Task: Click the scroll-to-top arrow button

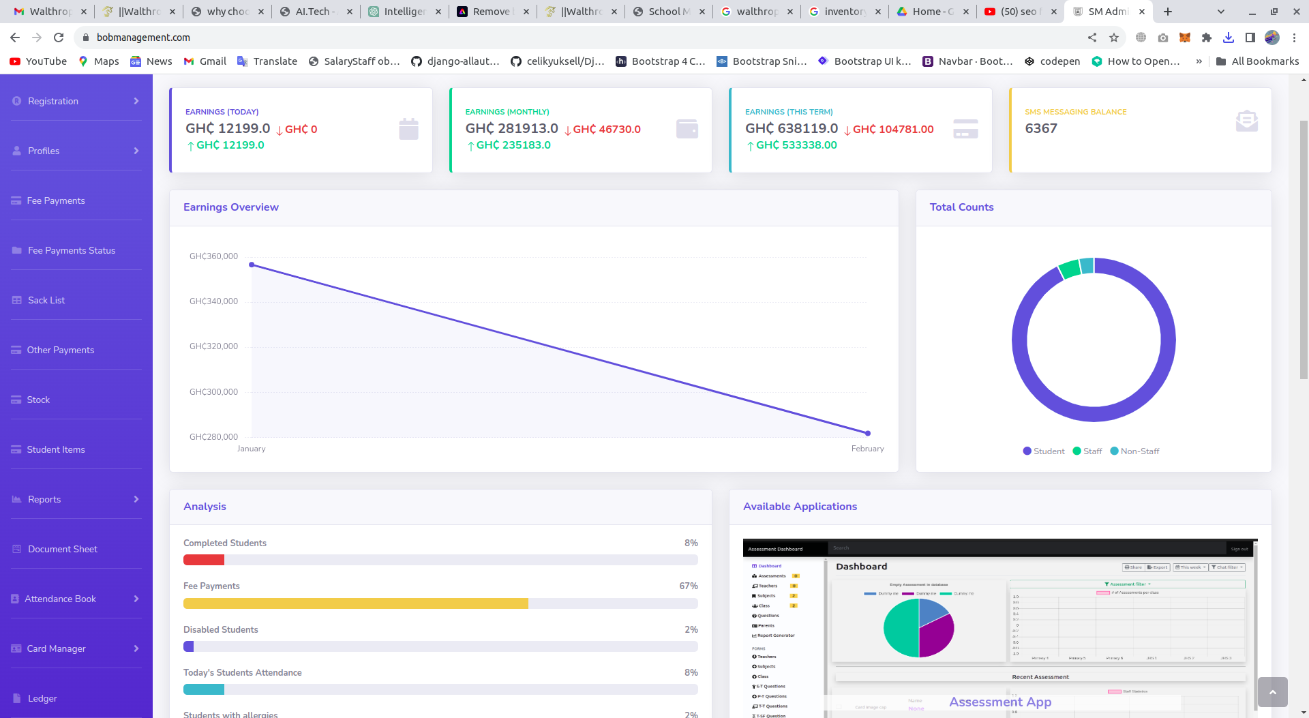Action: click(1272, 692)
